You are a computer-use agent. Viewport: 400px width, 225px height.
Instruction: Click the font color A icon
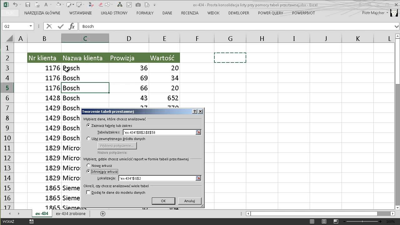[x=46, y=5]
